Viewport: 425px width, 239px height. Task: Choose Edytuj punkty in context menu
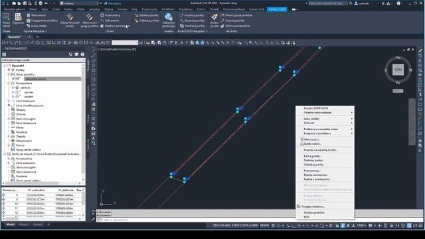313,157
